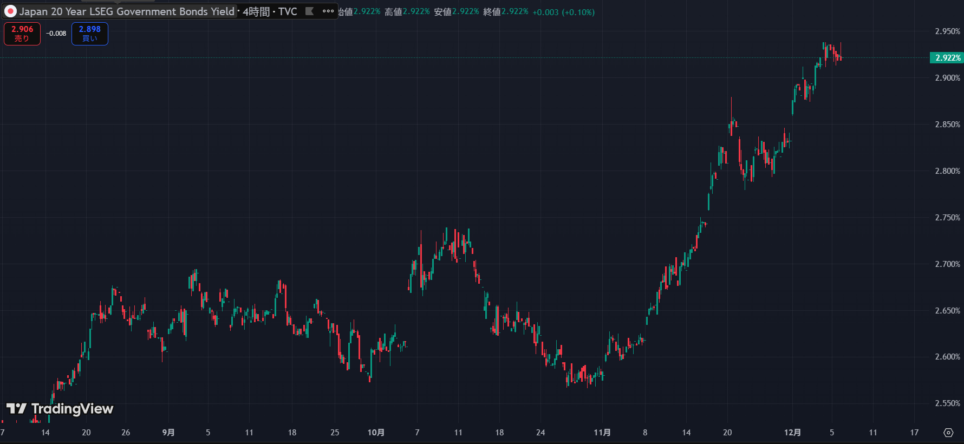Click the 2.950% price scale label
The image size is (964, 444).
(x=947, y=31)
